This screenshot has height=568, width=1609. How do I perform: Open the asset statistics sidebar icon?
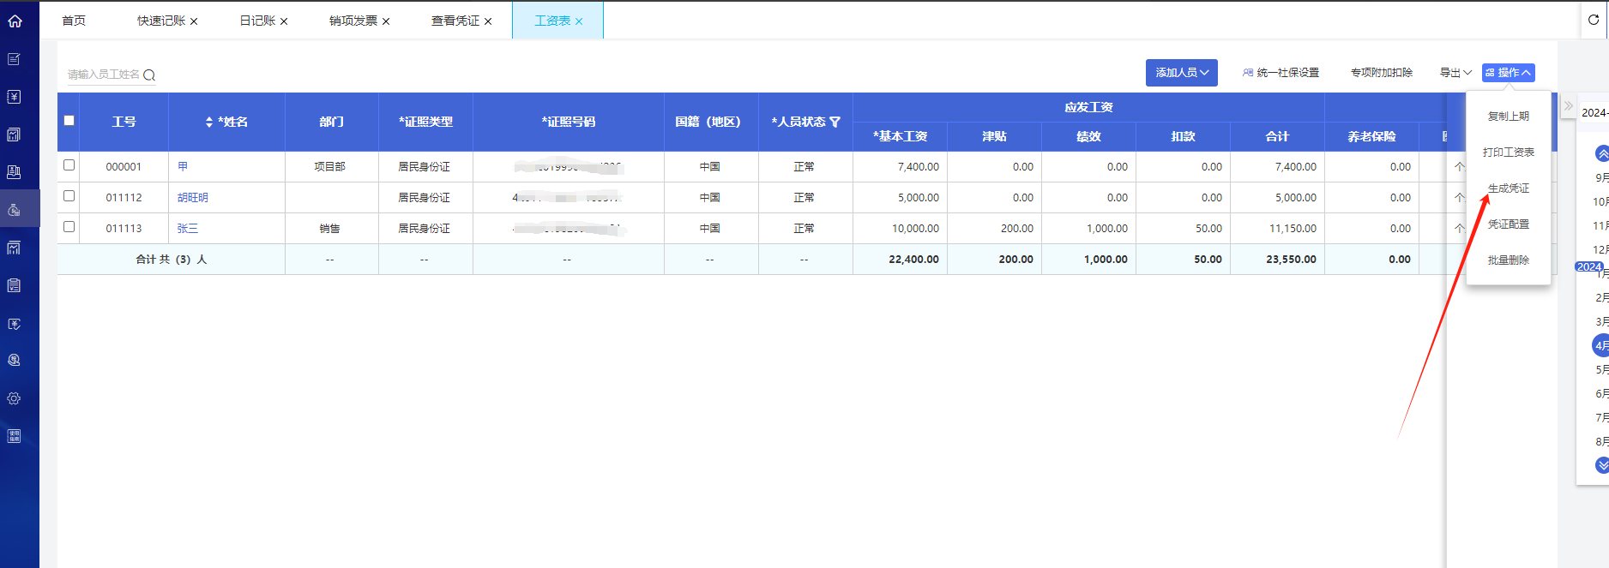[x=15, y=248]
